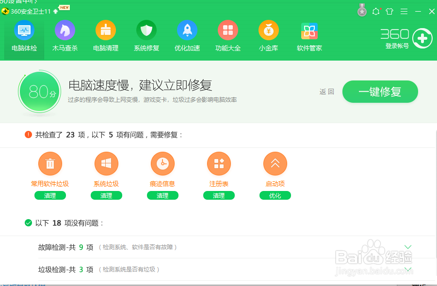Image resolution: width=437 pixels, height=286 pixels.
Task: Click the 注册表 registry icon
Action: [219, 163]
